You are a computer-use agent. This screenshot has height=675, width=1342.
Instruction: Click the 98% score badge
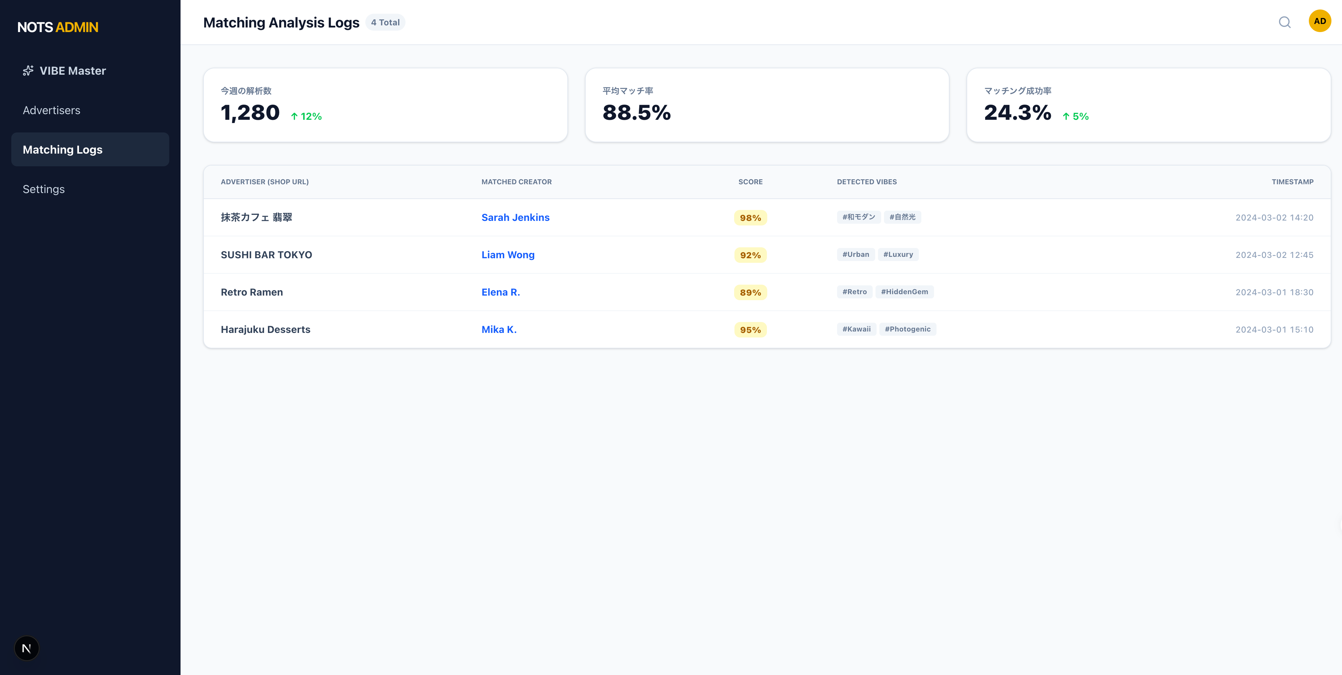750,217
